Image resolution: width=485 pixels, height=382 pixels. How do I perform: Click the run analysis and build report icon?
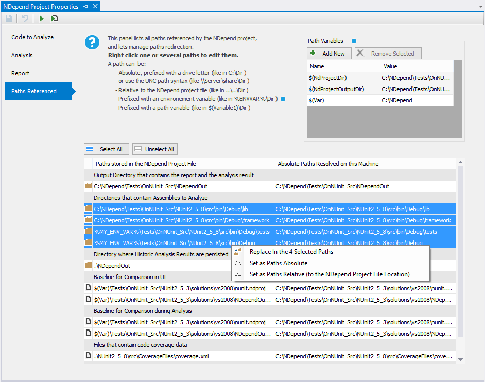click(54, 19)
